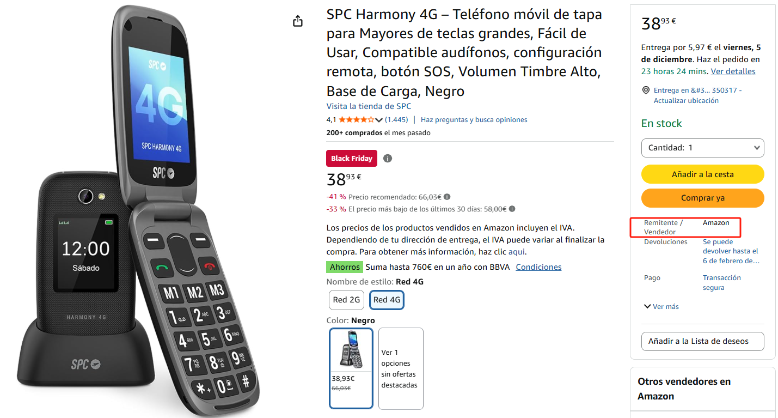The image size is (778, 418).
Task: Open Ver 1 opciones sin ofertas destacadas
Action: pos(401,368)
